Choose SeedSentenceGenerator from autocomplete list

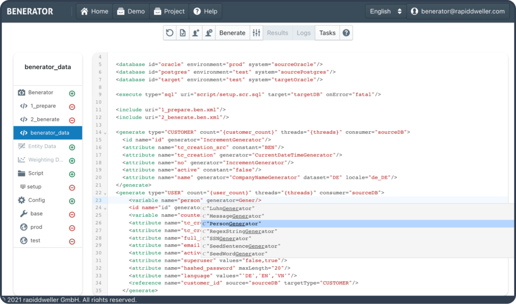coord(357,246)
